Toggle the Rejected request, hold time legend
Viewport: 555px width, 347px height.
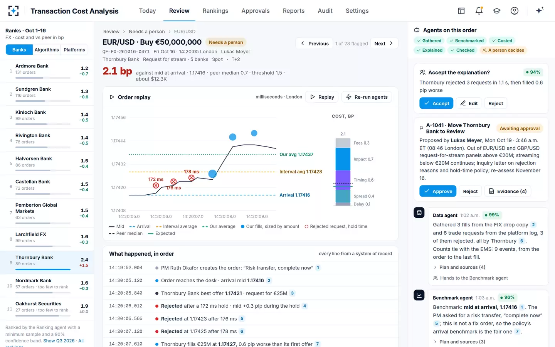click(336, 227)
